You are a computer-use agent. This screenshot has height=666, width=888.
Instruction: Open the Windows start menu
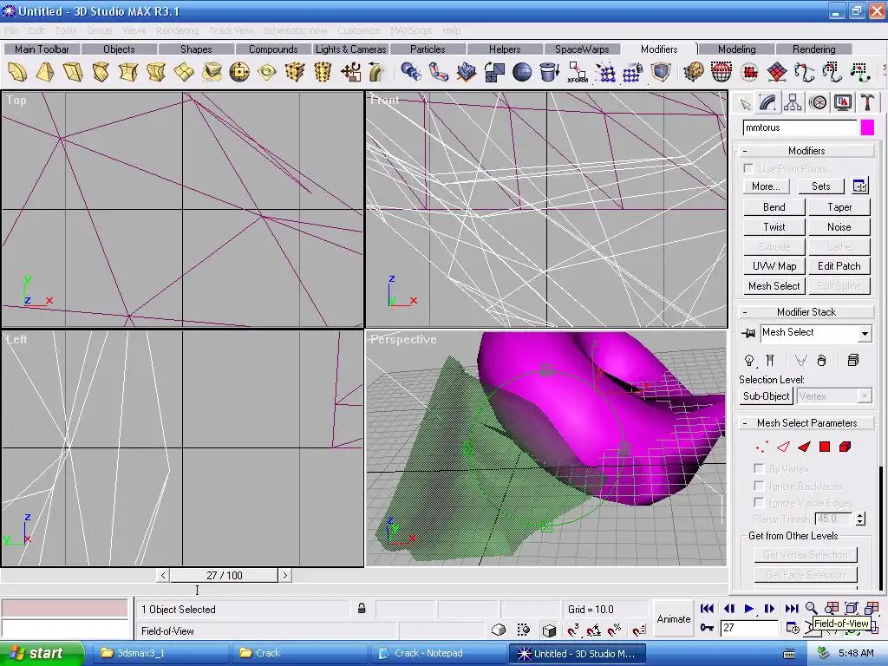(42, 653)
